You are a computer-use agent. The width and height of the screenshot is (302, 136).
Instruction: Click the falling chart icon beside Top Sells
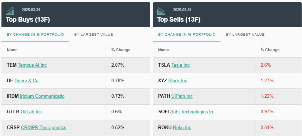pyautogui.click(x=161, y=11)
